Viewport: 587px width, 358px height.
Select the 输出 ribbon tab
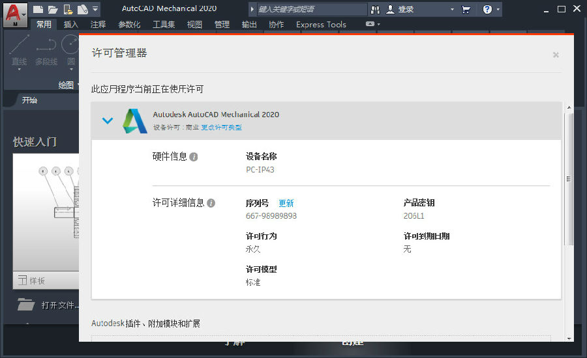point(249,25)
